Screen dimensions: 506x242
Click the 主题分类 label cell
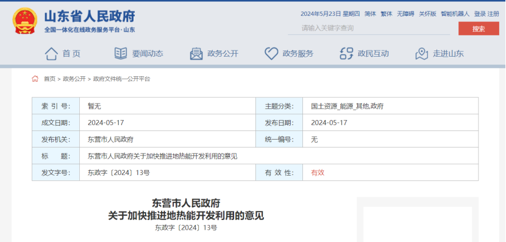tap(279, 106)
